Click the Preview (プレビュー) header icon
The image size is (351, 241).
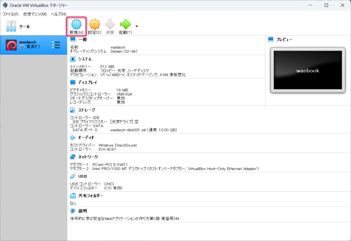pyautogui.click(x=271, y=39)
